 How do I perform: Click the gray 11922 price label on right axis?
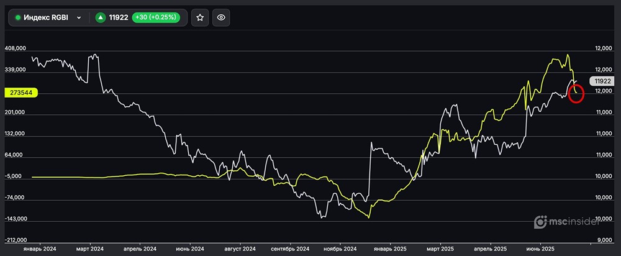[601, 81]
